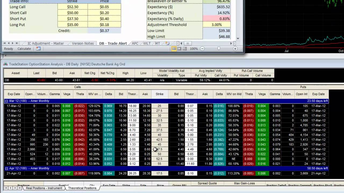344x193 pixels.
Task: Click the call volume value 2,066
Action: (30, 149)
